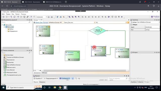Open the Demo_Dev.omx dropdown arrow
Viewport: 161px width, 91px height.
click(95, 22)
